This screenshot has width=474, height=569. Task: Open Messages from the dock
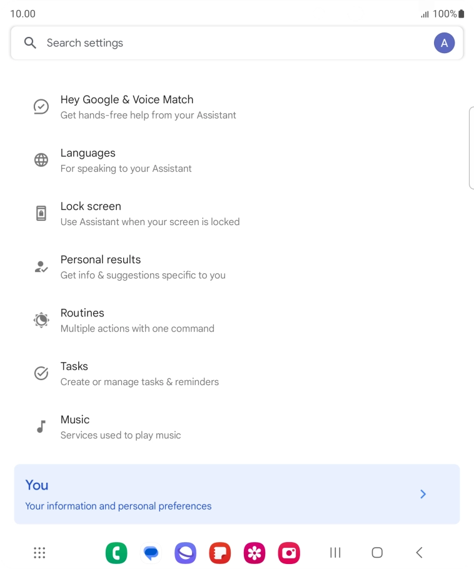(151, 553)
